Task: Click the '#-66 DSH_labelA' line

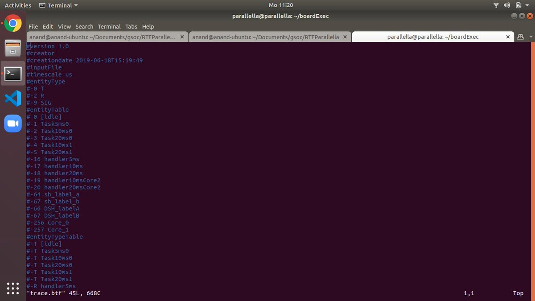Action: (53, 209)
